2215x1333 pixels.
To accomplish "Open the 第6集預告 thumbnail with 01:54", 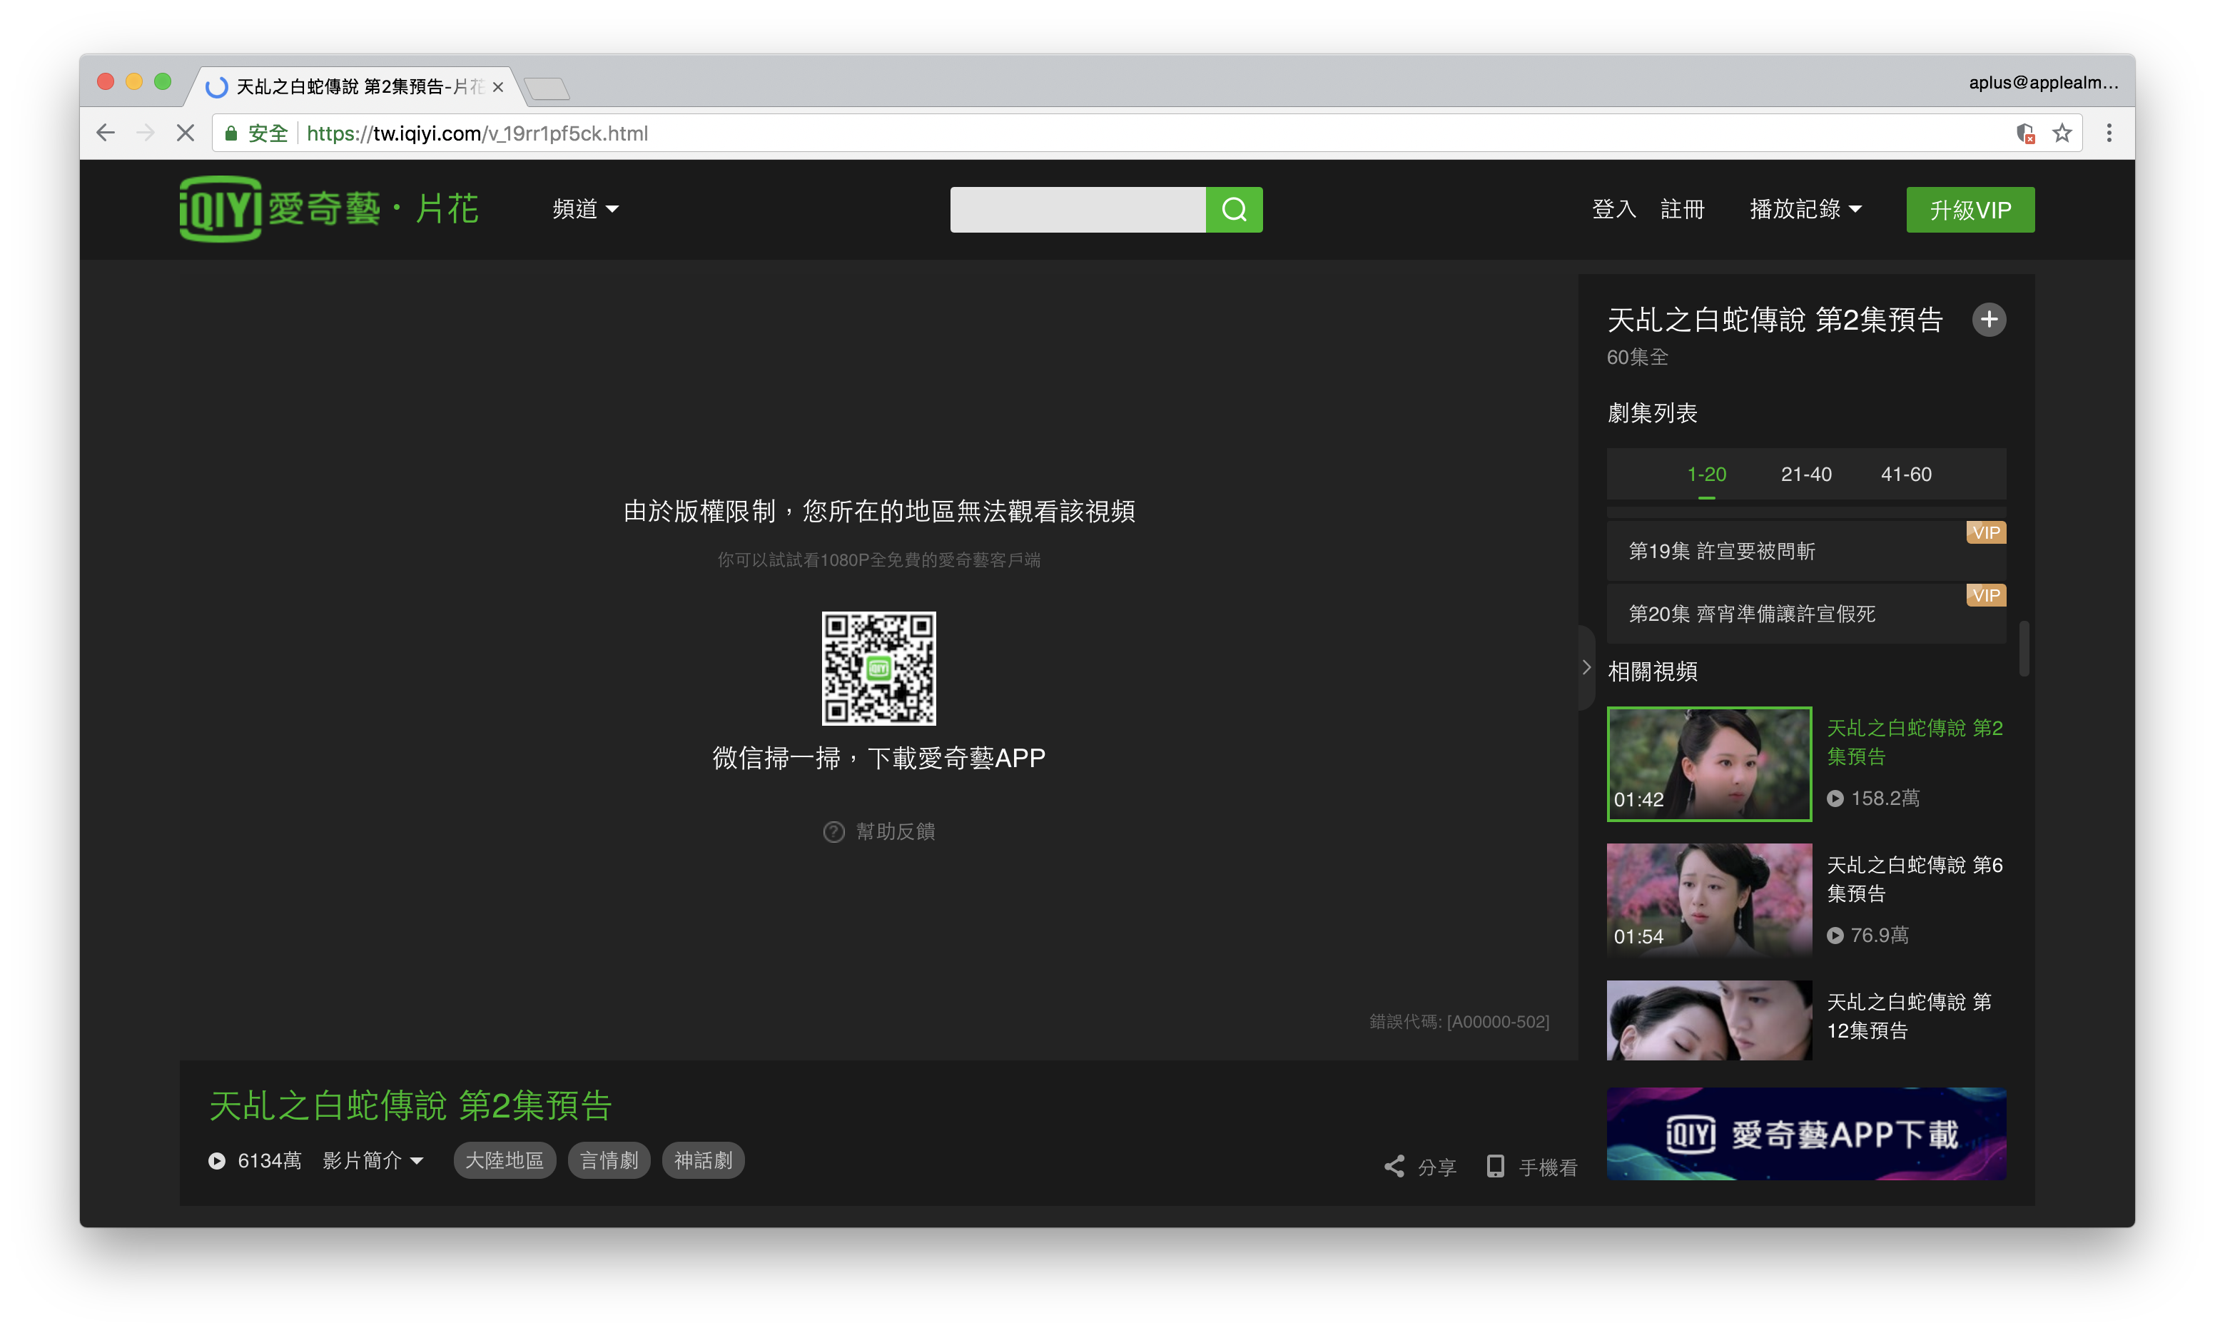I will coord(1708,900).
